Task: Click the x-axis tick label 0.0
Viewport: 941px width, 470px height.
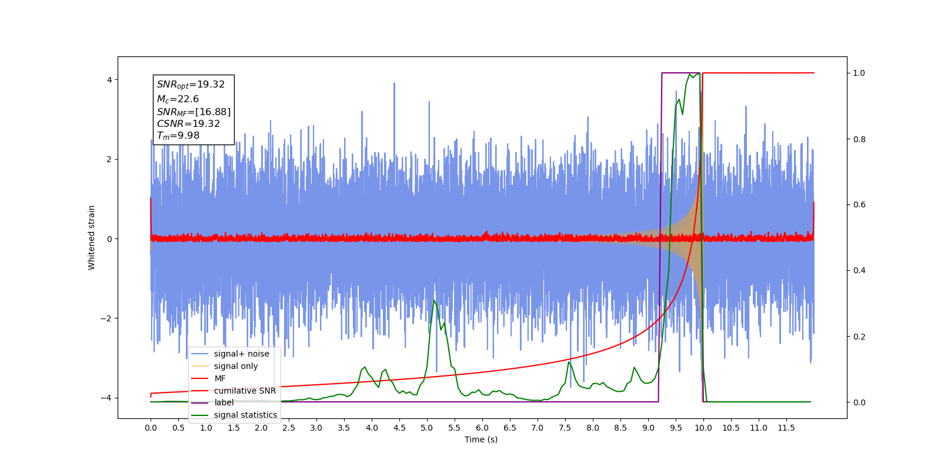Action: click(151, 428)
